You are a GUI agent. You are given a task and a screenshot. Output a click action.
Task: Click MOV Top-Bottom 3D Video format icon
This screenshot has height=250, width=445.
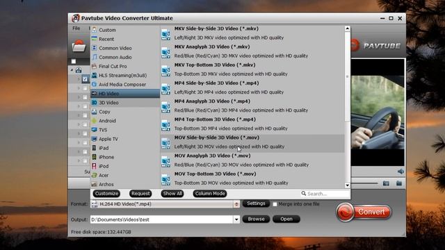[165, 180]
